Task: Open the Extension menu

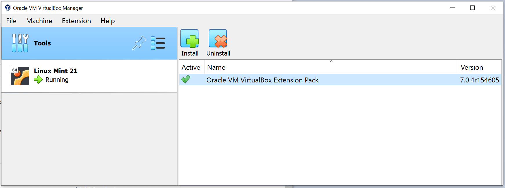Action: 76,21
